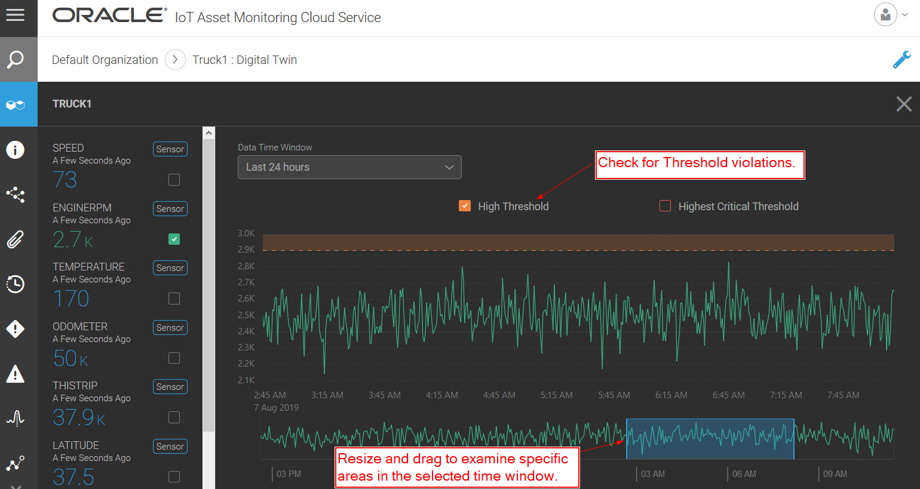Click the 03 AM overview axis label
The width and height of the screenshot is (920, 489).
coord(653,474)
